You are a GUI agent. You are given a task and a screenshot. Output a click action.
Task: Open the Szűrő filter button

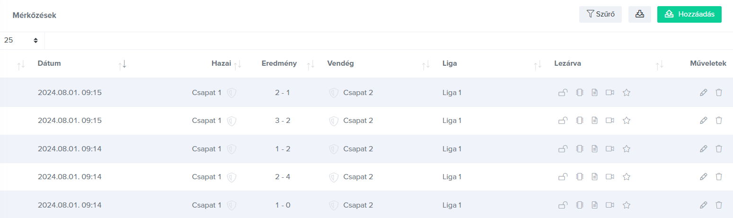(x=601, y=14)
